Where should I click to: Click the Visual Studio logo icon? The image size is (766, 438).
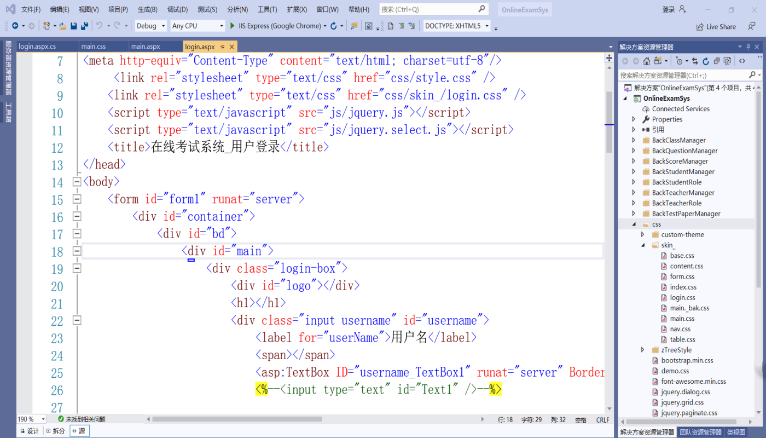coord(10,9)
